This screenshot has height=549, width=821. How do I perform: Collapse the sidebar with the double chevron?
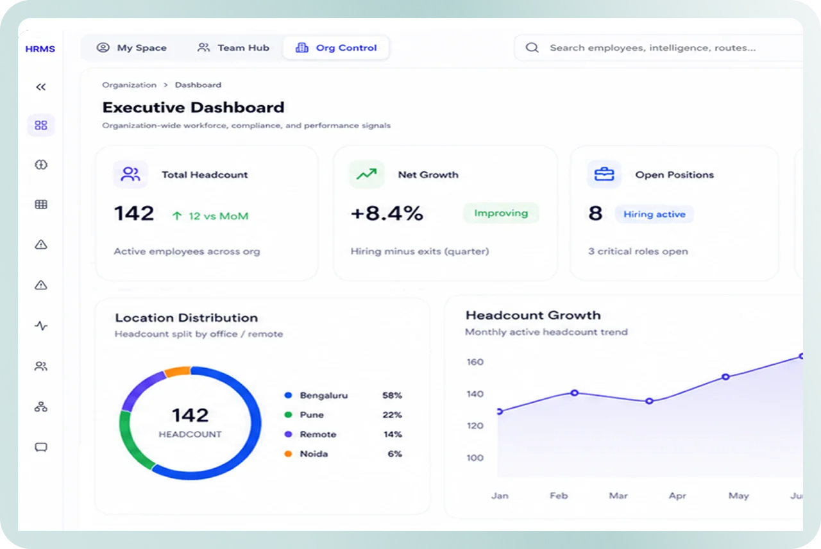coord(41,87)
